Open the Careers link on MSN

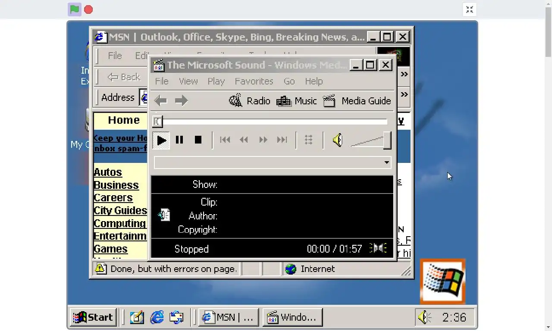[x=113, y=198]
